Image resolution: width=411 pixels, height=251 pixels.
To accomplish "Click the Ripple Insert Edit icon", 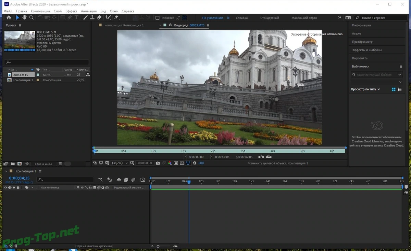I will [261, 157].
